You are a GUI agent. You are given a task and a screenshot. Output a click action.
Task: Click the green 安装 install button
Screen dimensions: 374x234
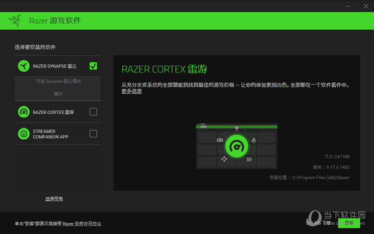coord(349,223)
